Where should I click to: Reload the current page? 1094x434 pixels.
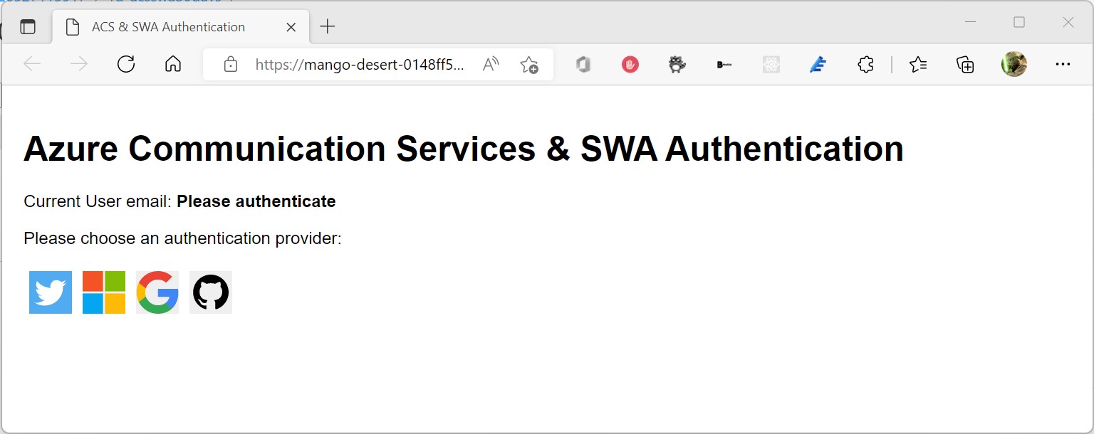pos(126,64)
